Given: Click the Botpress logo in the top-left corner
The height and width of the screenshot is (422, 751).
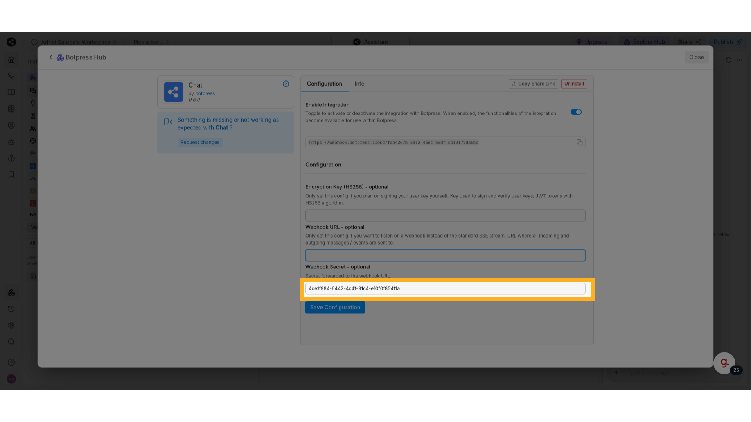Looking at the screenshot, I should 11,42.
